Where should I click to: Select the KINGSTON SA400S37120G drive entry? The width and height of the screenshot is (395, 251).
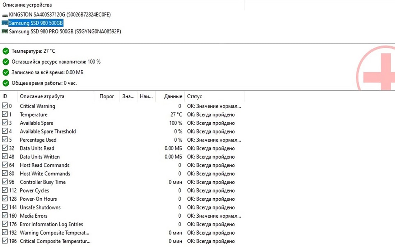click(x=60, y=15)
